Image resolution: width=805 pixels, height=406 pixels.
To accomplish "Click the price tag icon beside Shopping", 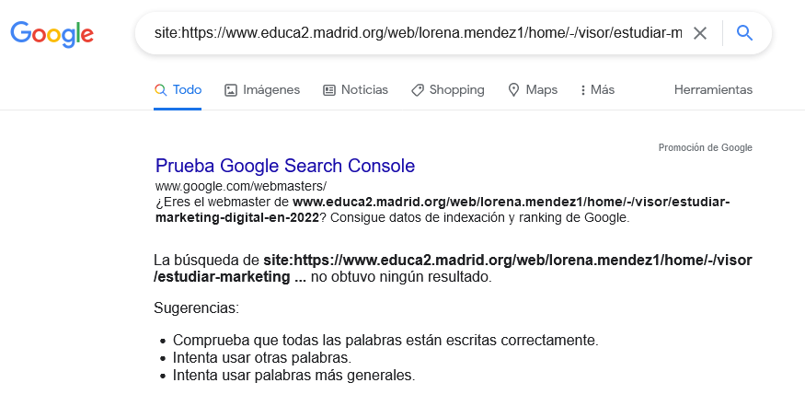I will point(418,90).
